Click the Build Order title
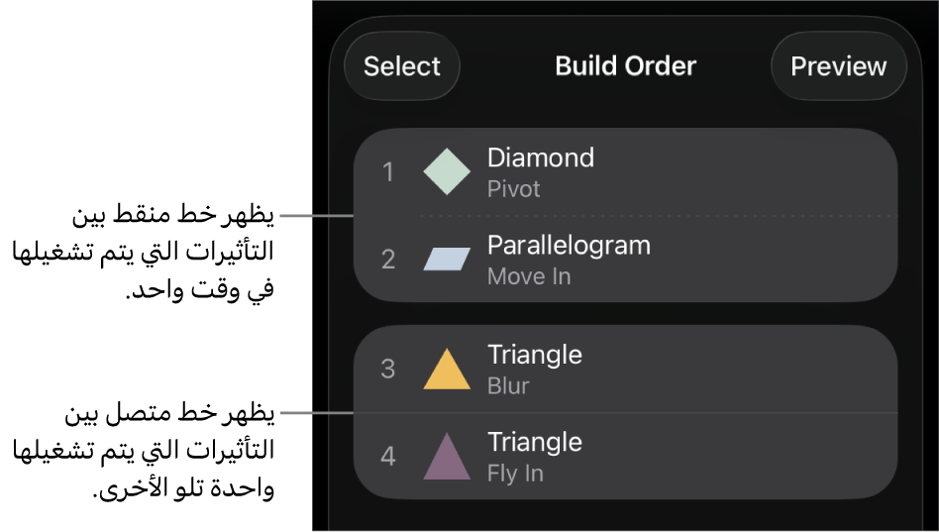Screen dimensions: 939x532 click(625, 66)
